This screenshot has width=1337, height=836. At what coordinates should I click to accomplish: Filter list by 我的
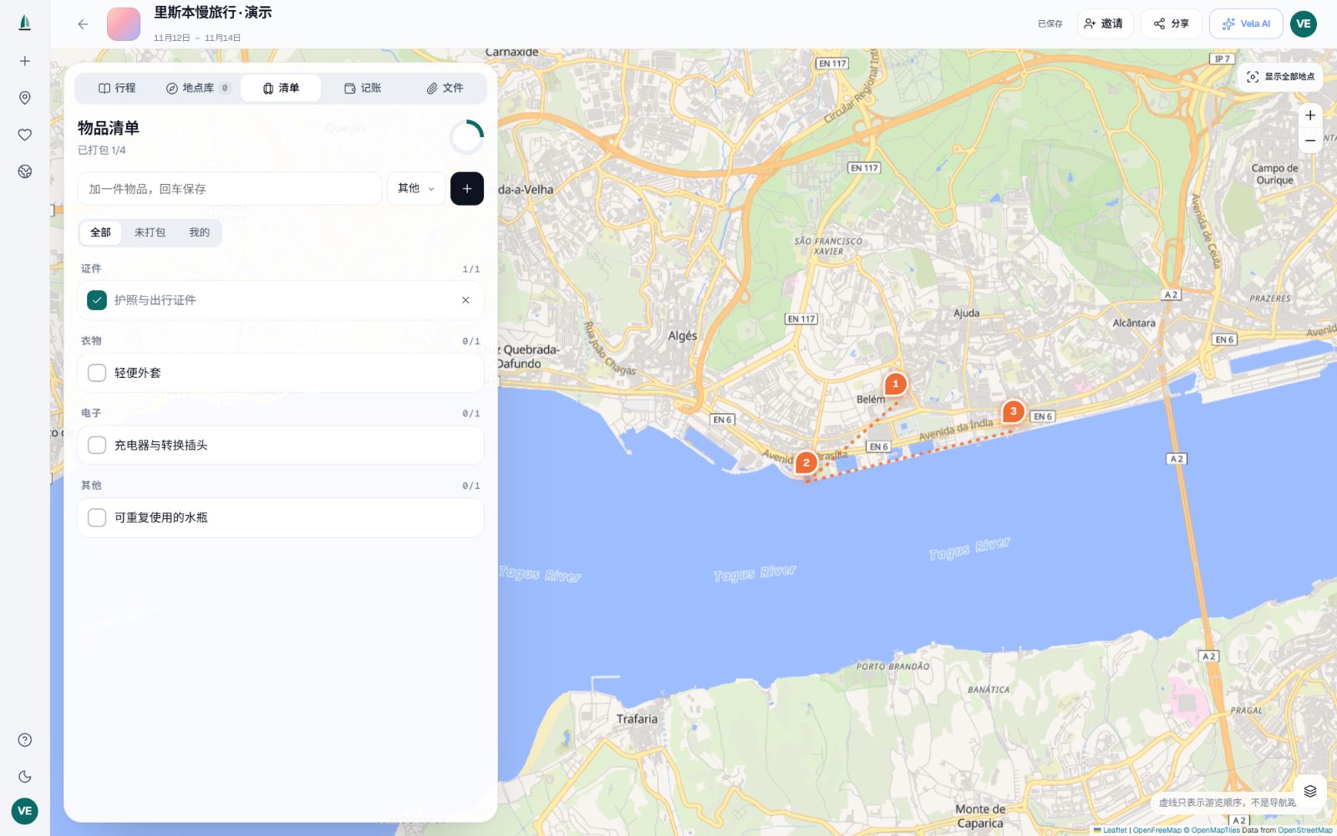point(199,232)
